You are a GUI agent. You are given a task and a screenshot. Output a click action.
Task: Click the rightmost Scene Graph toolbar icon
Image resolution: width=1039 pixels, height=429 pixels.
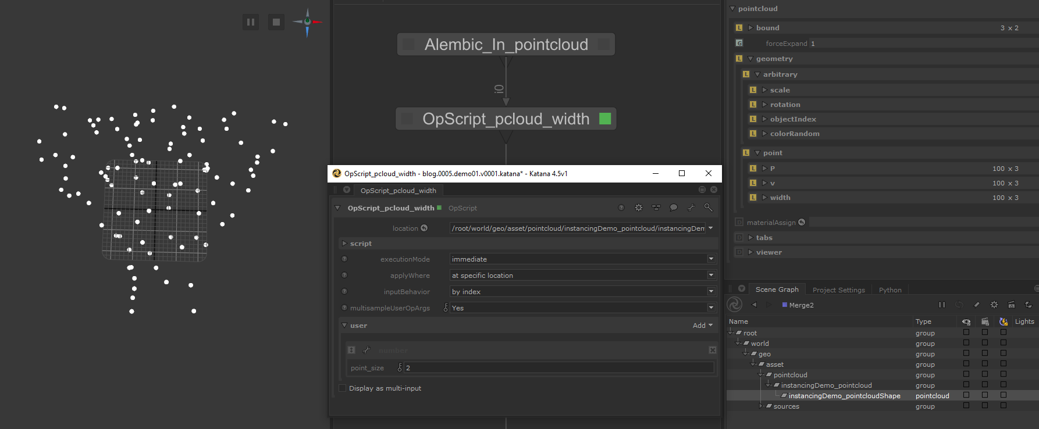pos(1029,305)
